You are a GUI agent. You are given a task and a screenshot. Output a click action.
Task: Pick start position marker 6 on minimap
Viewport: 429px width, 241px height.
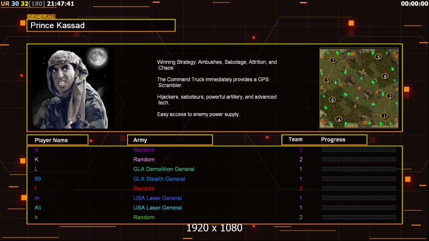(x=332, y=100)
